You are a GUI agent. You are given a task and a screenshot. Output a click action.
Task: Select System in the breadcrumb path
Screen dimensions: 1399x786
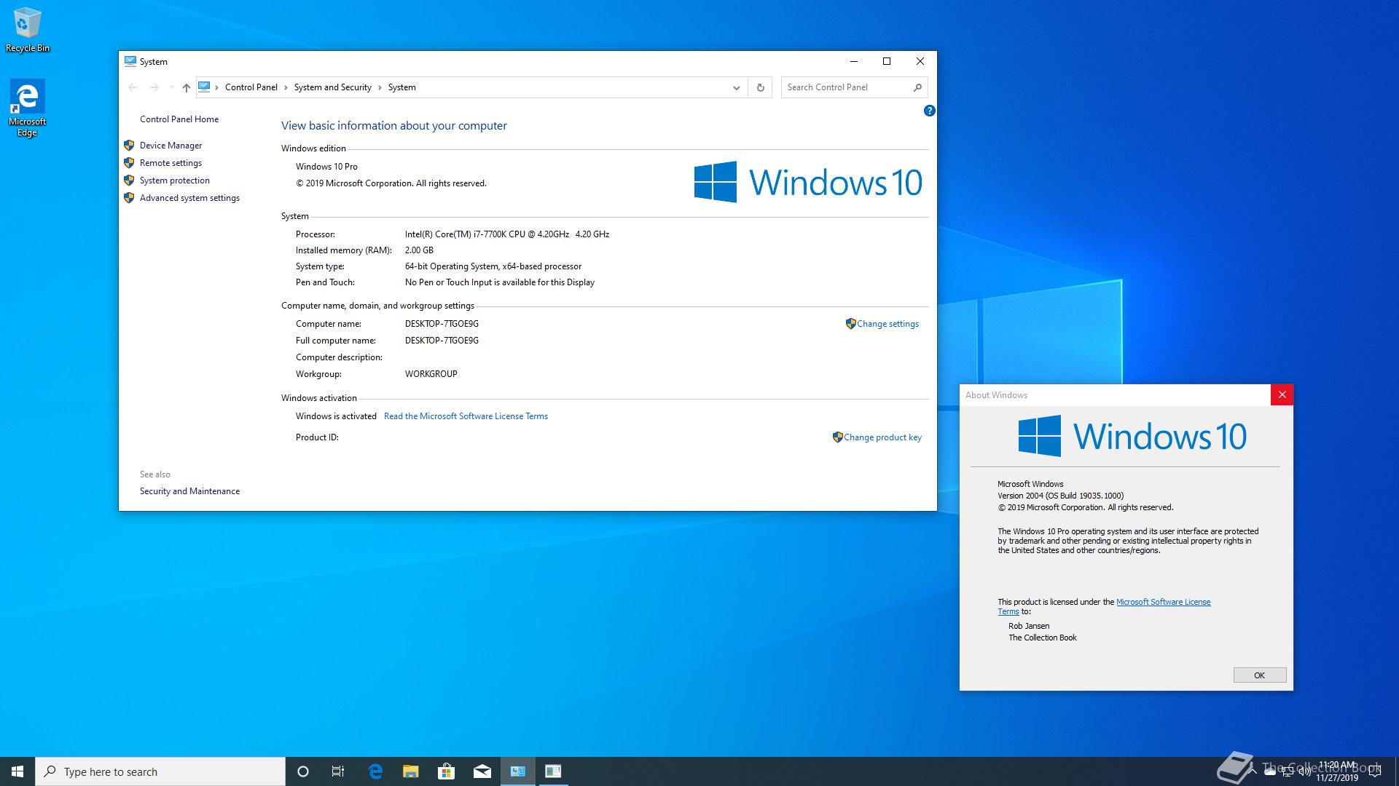pos(402,87)
